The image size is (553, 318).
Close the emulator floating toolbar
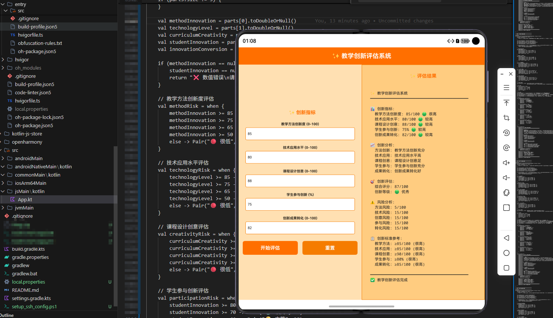[511, 74]
